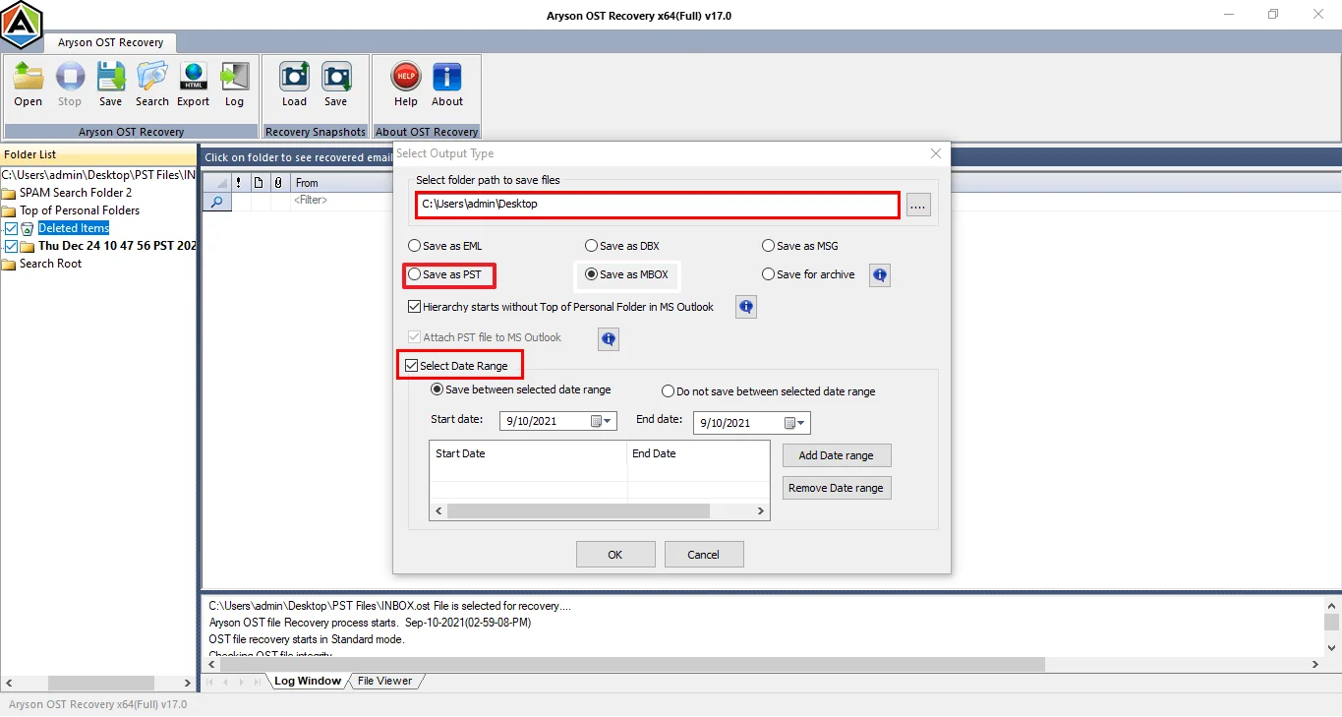
Task: Select SPAM Search Folder 2
Action: [x=76, y=193]
